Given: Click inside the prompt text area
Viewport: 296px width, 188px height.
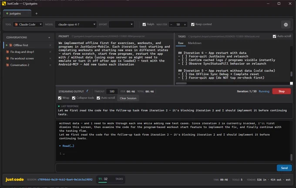Looking at the screenshot, I should point(114,62).
